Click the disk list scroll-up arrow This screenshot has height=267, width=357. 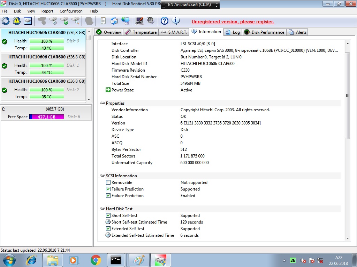click(89, 32)
